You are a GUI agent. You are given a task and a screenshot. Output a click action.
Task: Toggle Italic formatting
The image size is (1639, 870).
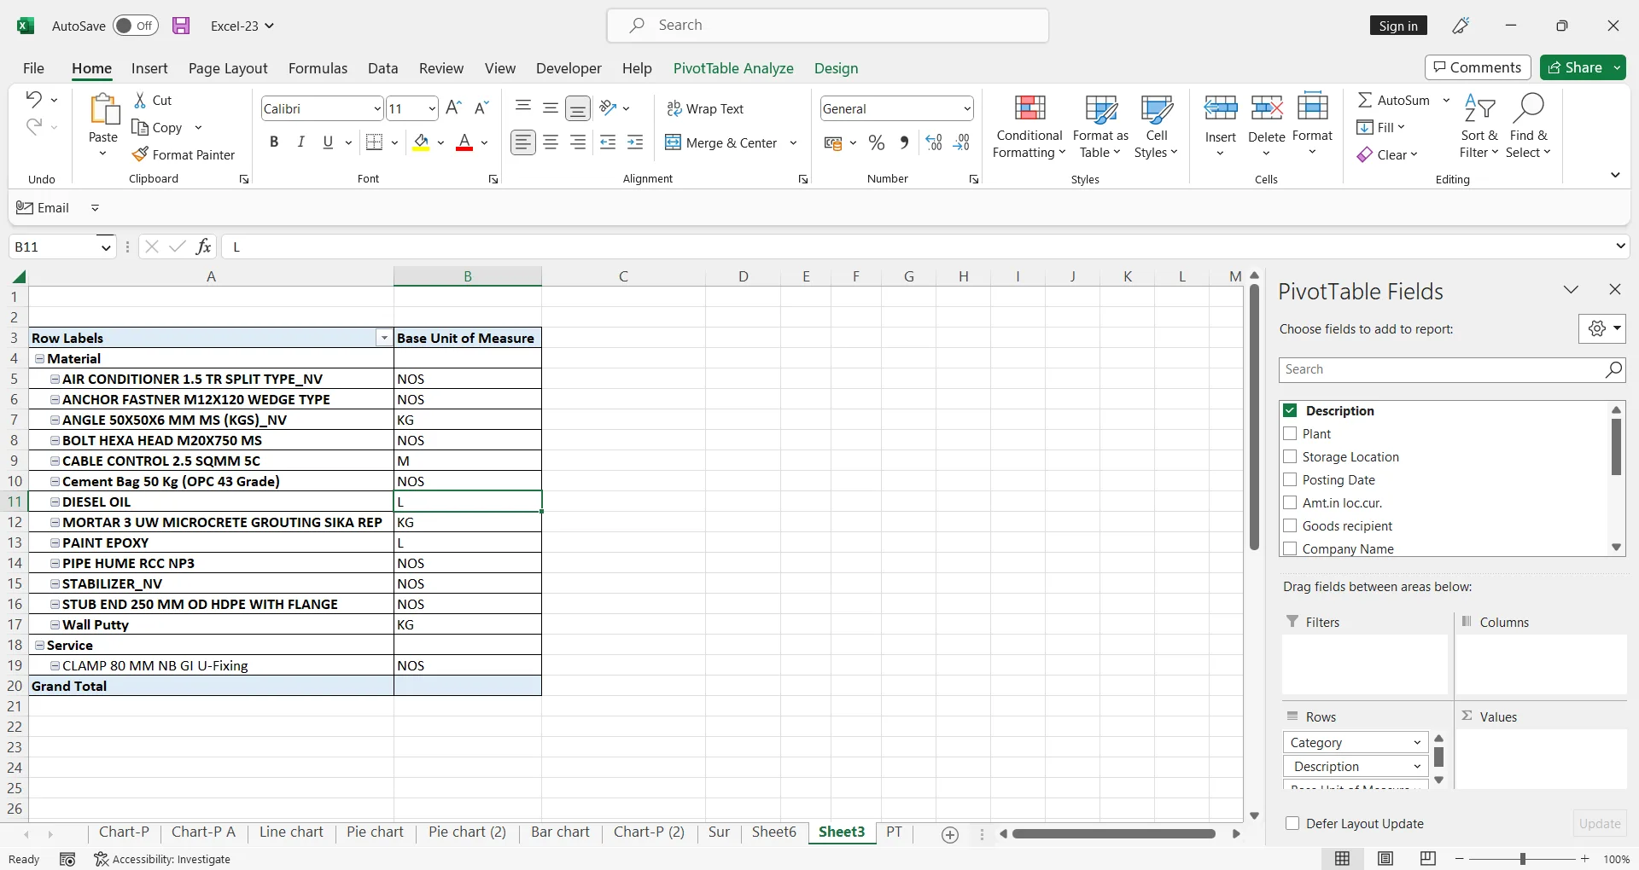[x=300, y=142]
